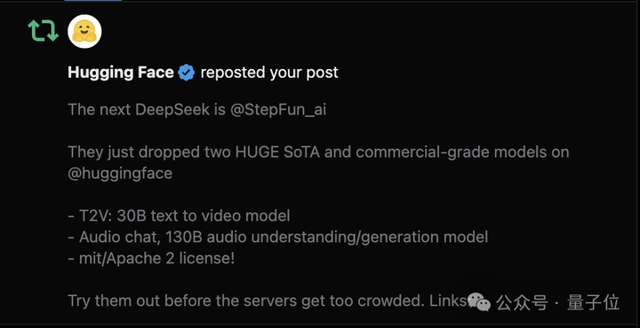
Task: Click the "T2V: 30B text to video" line
Action: [179, 215]
